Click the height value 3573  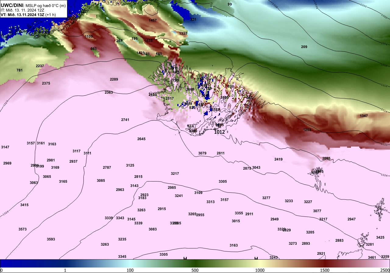[23, 229]
